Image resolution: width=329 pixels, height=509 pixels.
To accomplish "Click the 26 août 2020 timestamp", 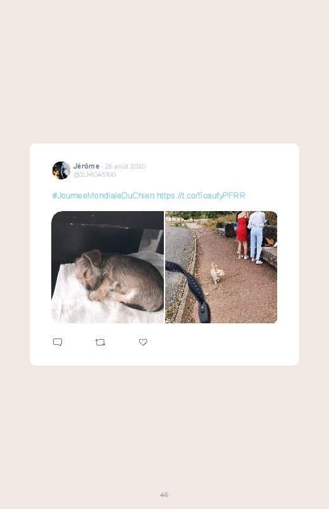I will [125, 166].
